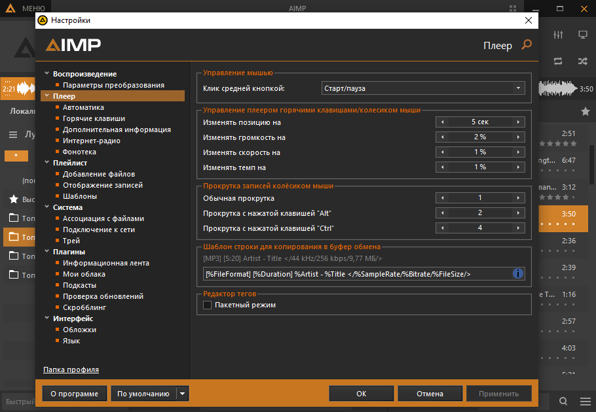Open Обложки settings page
This screenshot has width=596, height=412.
(x=79, y=330)
